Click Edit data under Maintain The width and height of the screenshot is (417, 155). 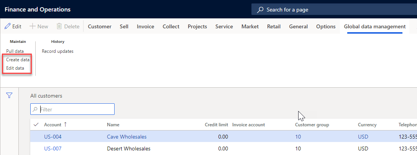point(15,68)
